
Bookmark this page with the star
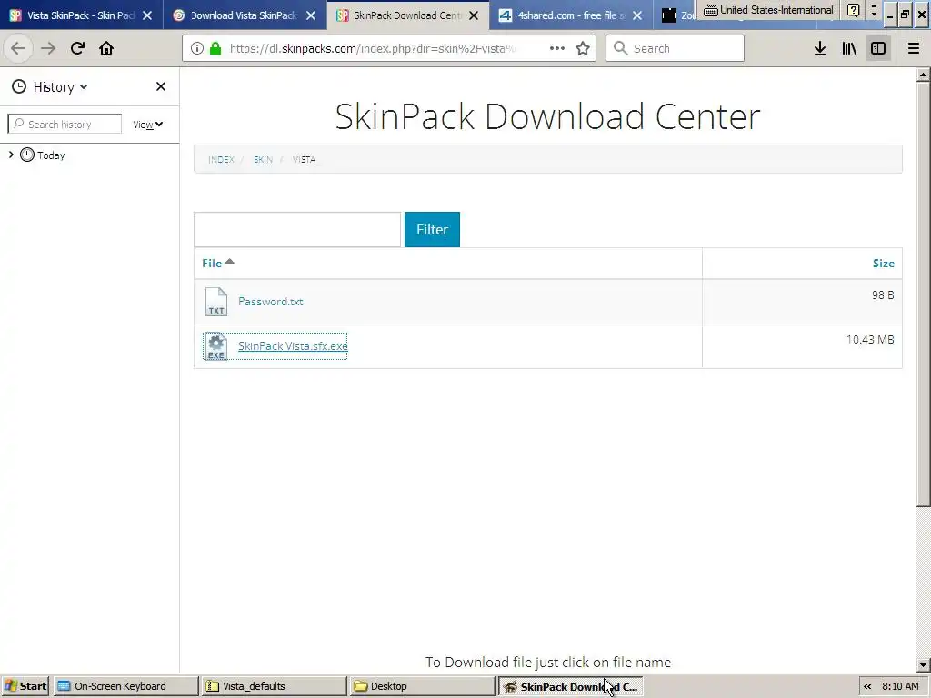583,48
